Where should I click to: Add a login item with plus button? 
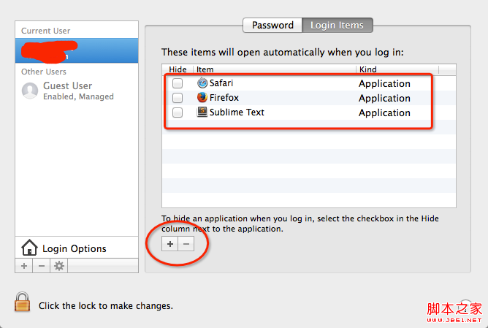tap(170, 244)
